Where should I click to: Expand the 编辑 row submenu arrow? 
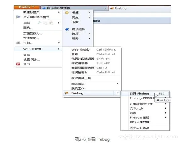[x=59, y=23]
